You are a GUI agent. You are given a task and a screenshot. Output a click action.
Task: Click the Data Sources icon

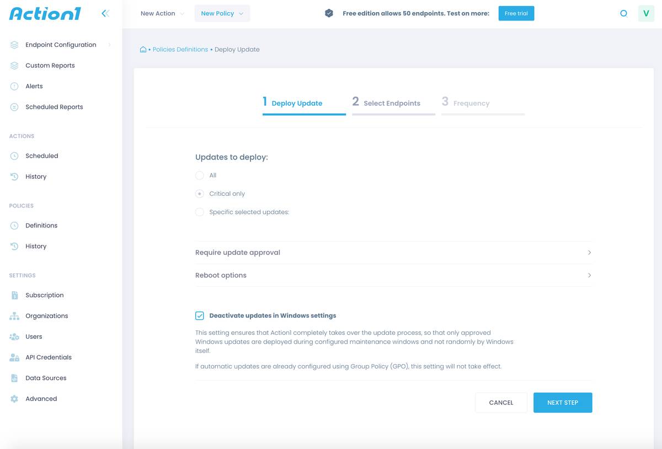14,378
